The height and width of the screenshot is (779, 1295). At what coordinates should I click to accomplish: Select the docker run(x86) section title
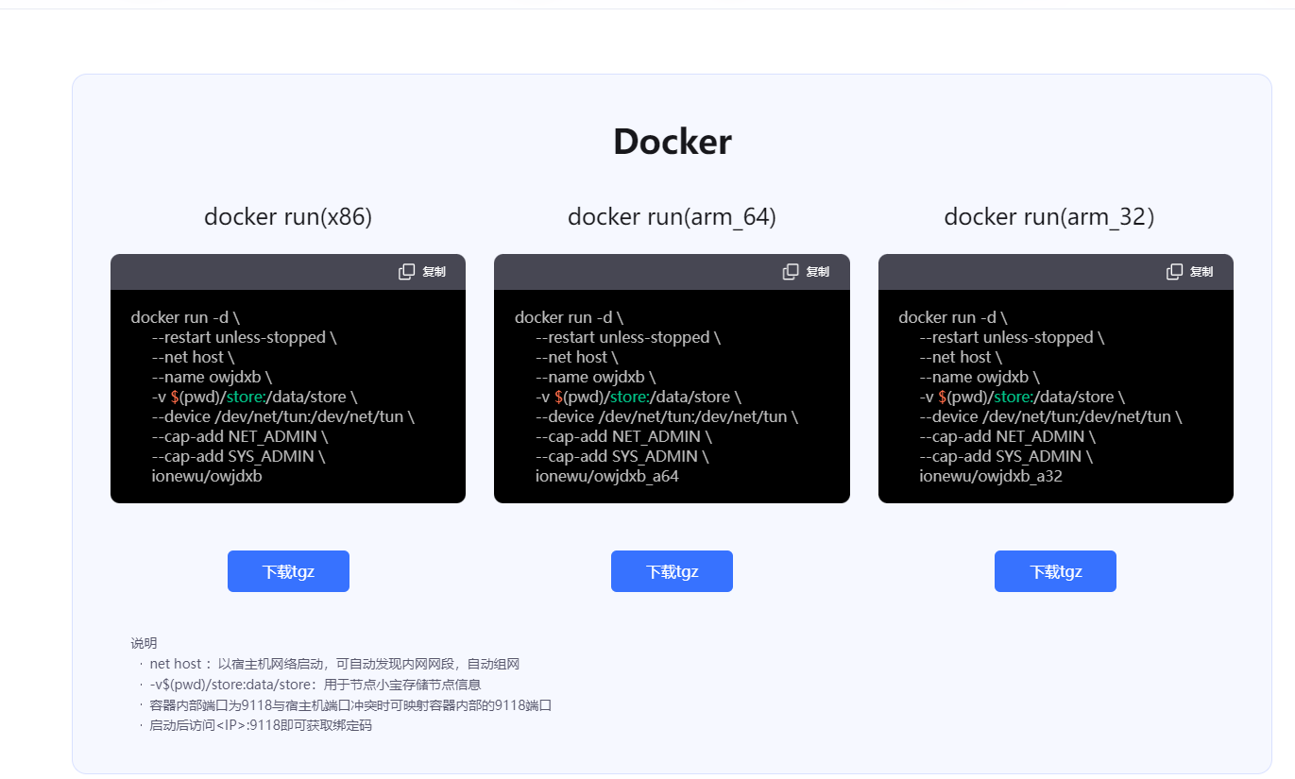pos(288,217)
